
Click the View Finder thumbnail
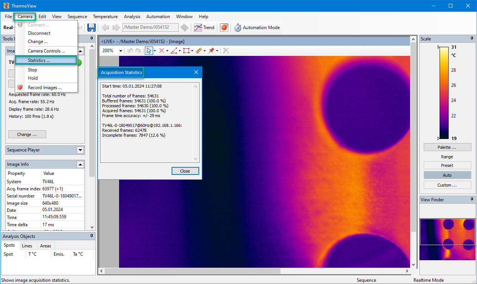click(x=448, y=239)
